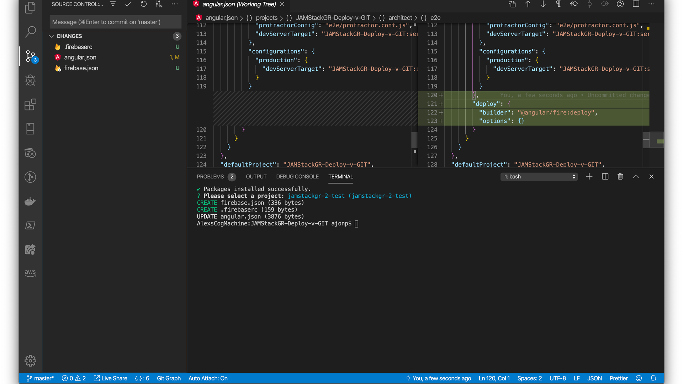Refresh source control changes
683x384 pixels.
[143, 4]
